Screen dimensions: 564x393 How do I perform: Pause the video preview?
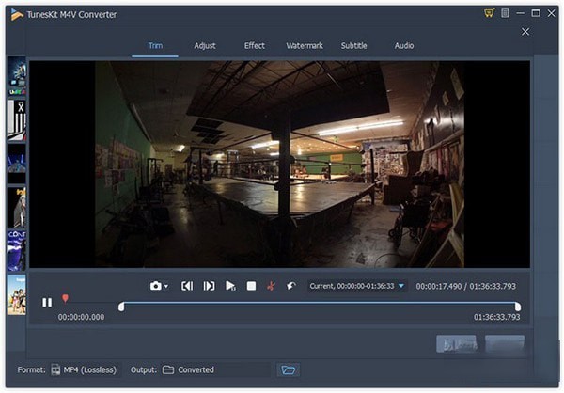[x=47, y=303]
